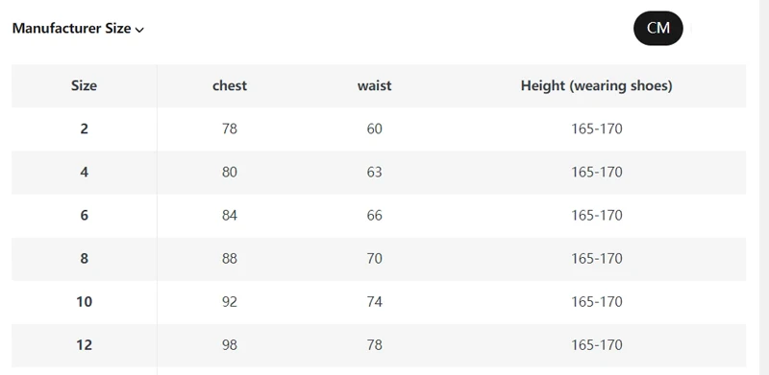This screenshot has height=375, width=769.
Task: Click the page scrollbar on the right edge
Action: point(764,188)
